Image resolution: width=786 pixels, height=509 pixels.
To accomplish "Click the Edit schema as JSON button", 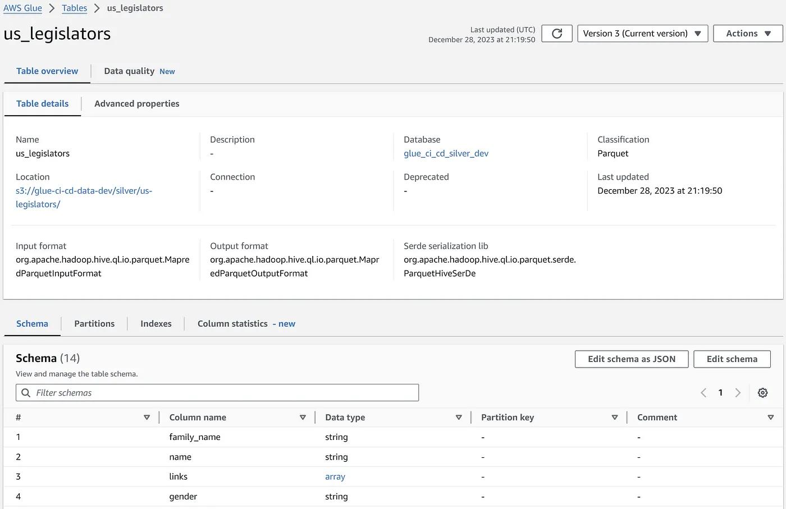I will pos(632,359).
